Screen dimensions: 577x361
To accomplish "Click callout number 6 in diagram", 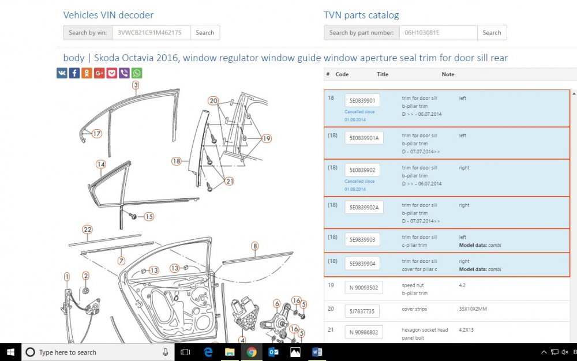I will coord(277,304).
